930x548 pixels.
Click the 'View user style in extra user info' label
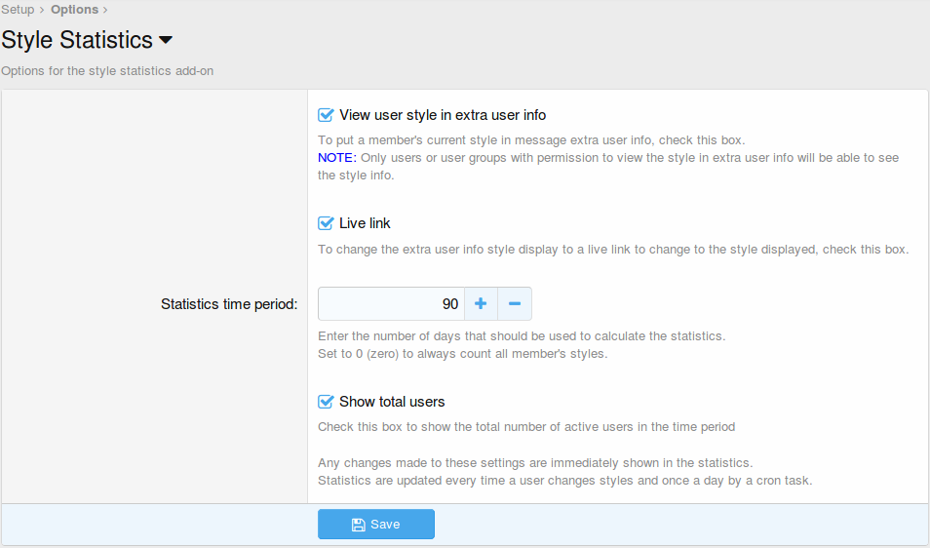pos(443,115)
